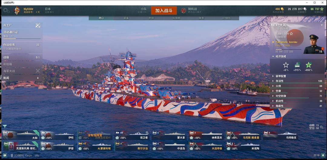Open the dropdown arrow beside ship name 大和
The height and width of the screenshot is (160, 327).
322,25
